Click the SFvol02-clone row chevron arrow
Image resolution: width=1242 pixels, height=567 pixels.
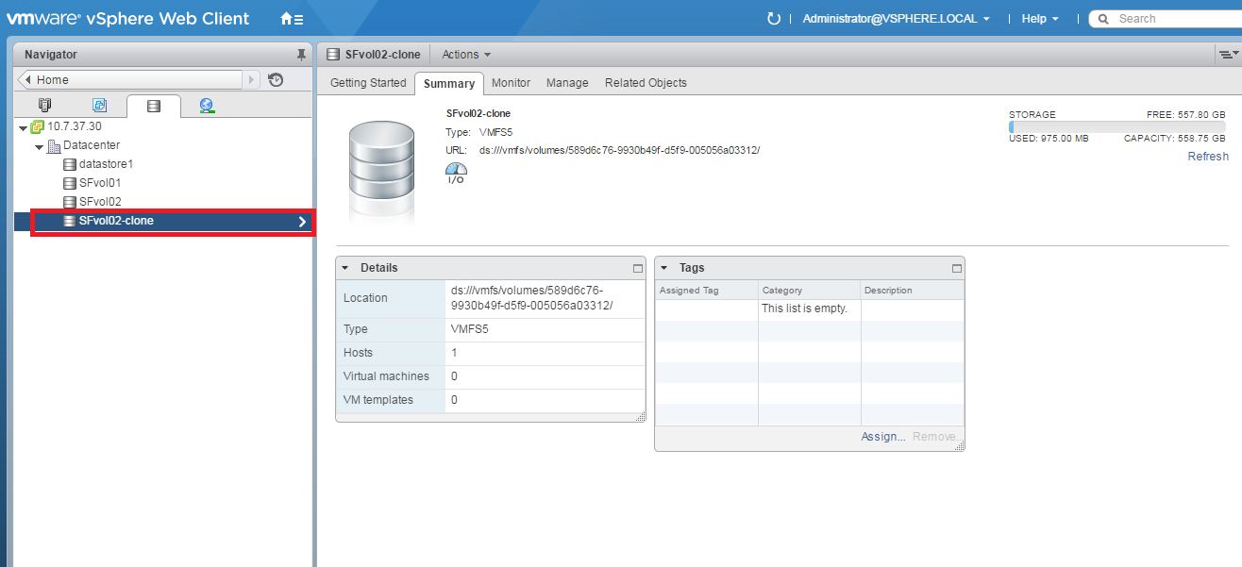pos(302,222)
